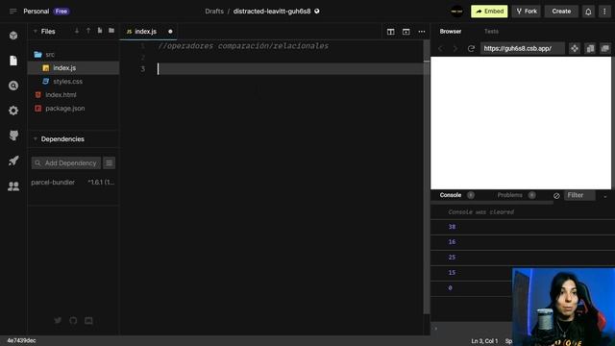This screenshot has height=346, width=615.
Task: Click console output value 16
Action: pyautogui.click(x=452, y=242)
